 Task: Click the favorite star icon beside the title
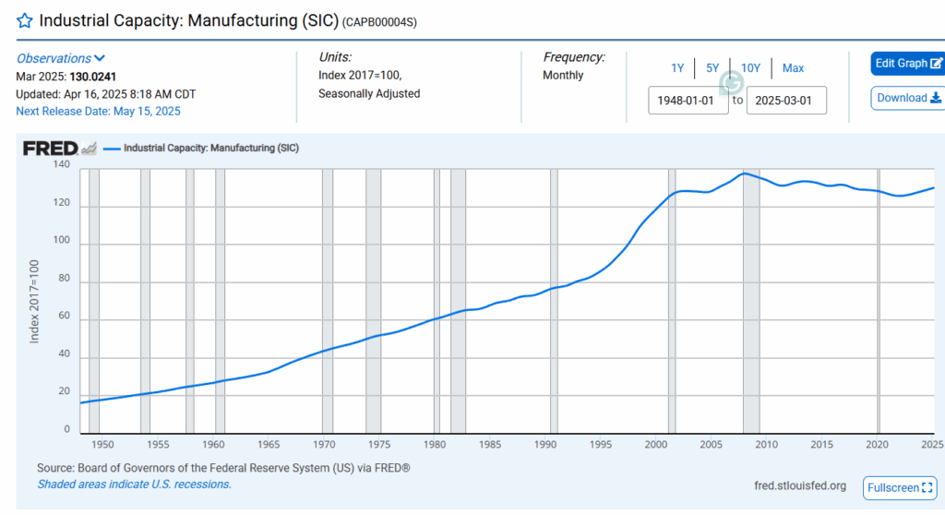click(x=25, y=20)
